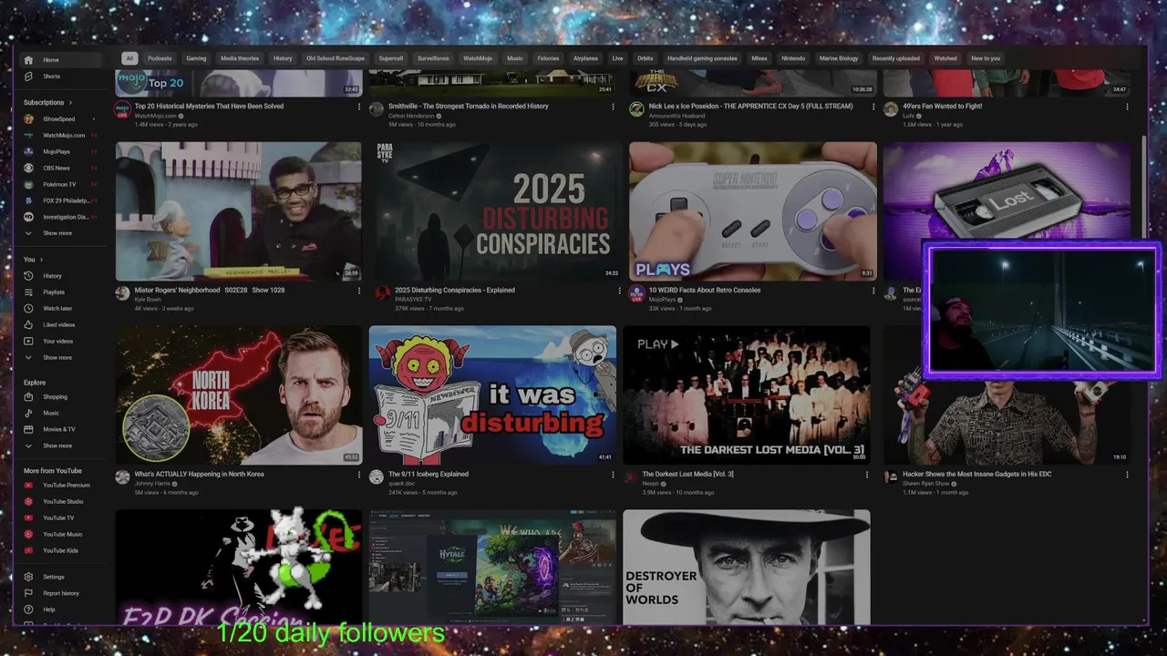
Task: Play the Mister Rogers' Neighborhood thumbnail
Action: 238,211
